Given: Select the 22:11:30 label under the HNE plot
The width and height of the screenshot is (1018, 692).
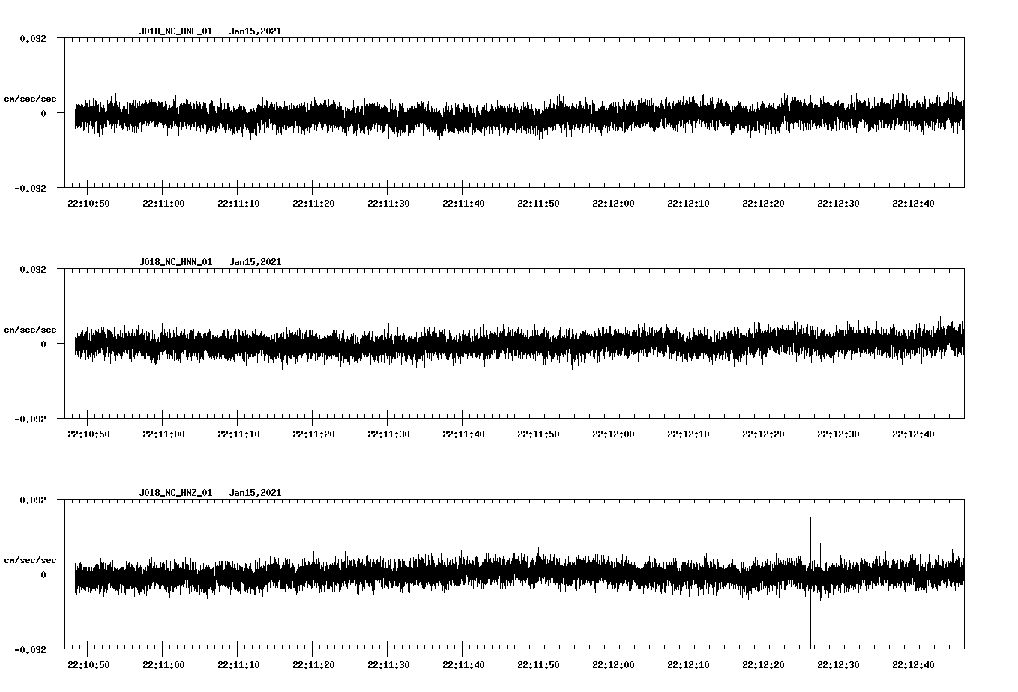Looking at the screenshot, I should (388, 202).
